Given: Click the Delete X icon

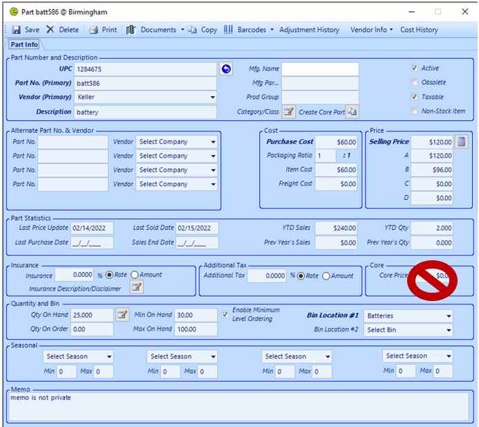Looking at the screenshot, I should point(50,30).
